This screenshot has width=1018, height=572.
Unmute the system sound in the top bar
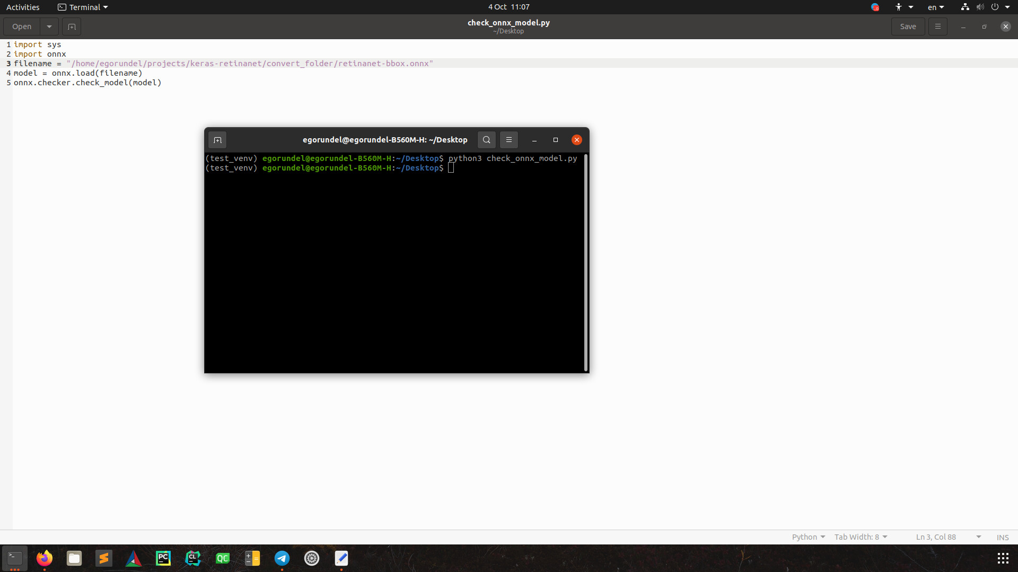979,7
